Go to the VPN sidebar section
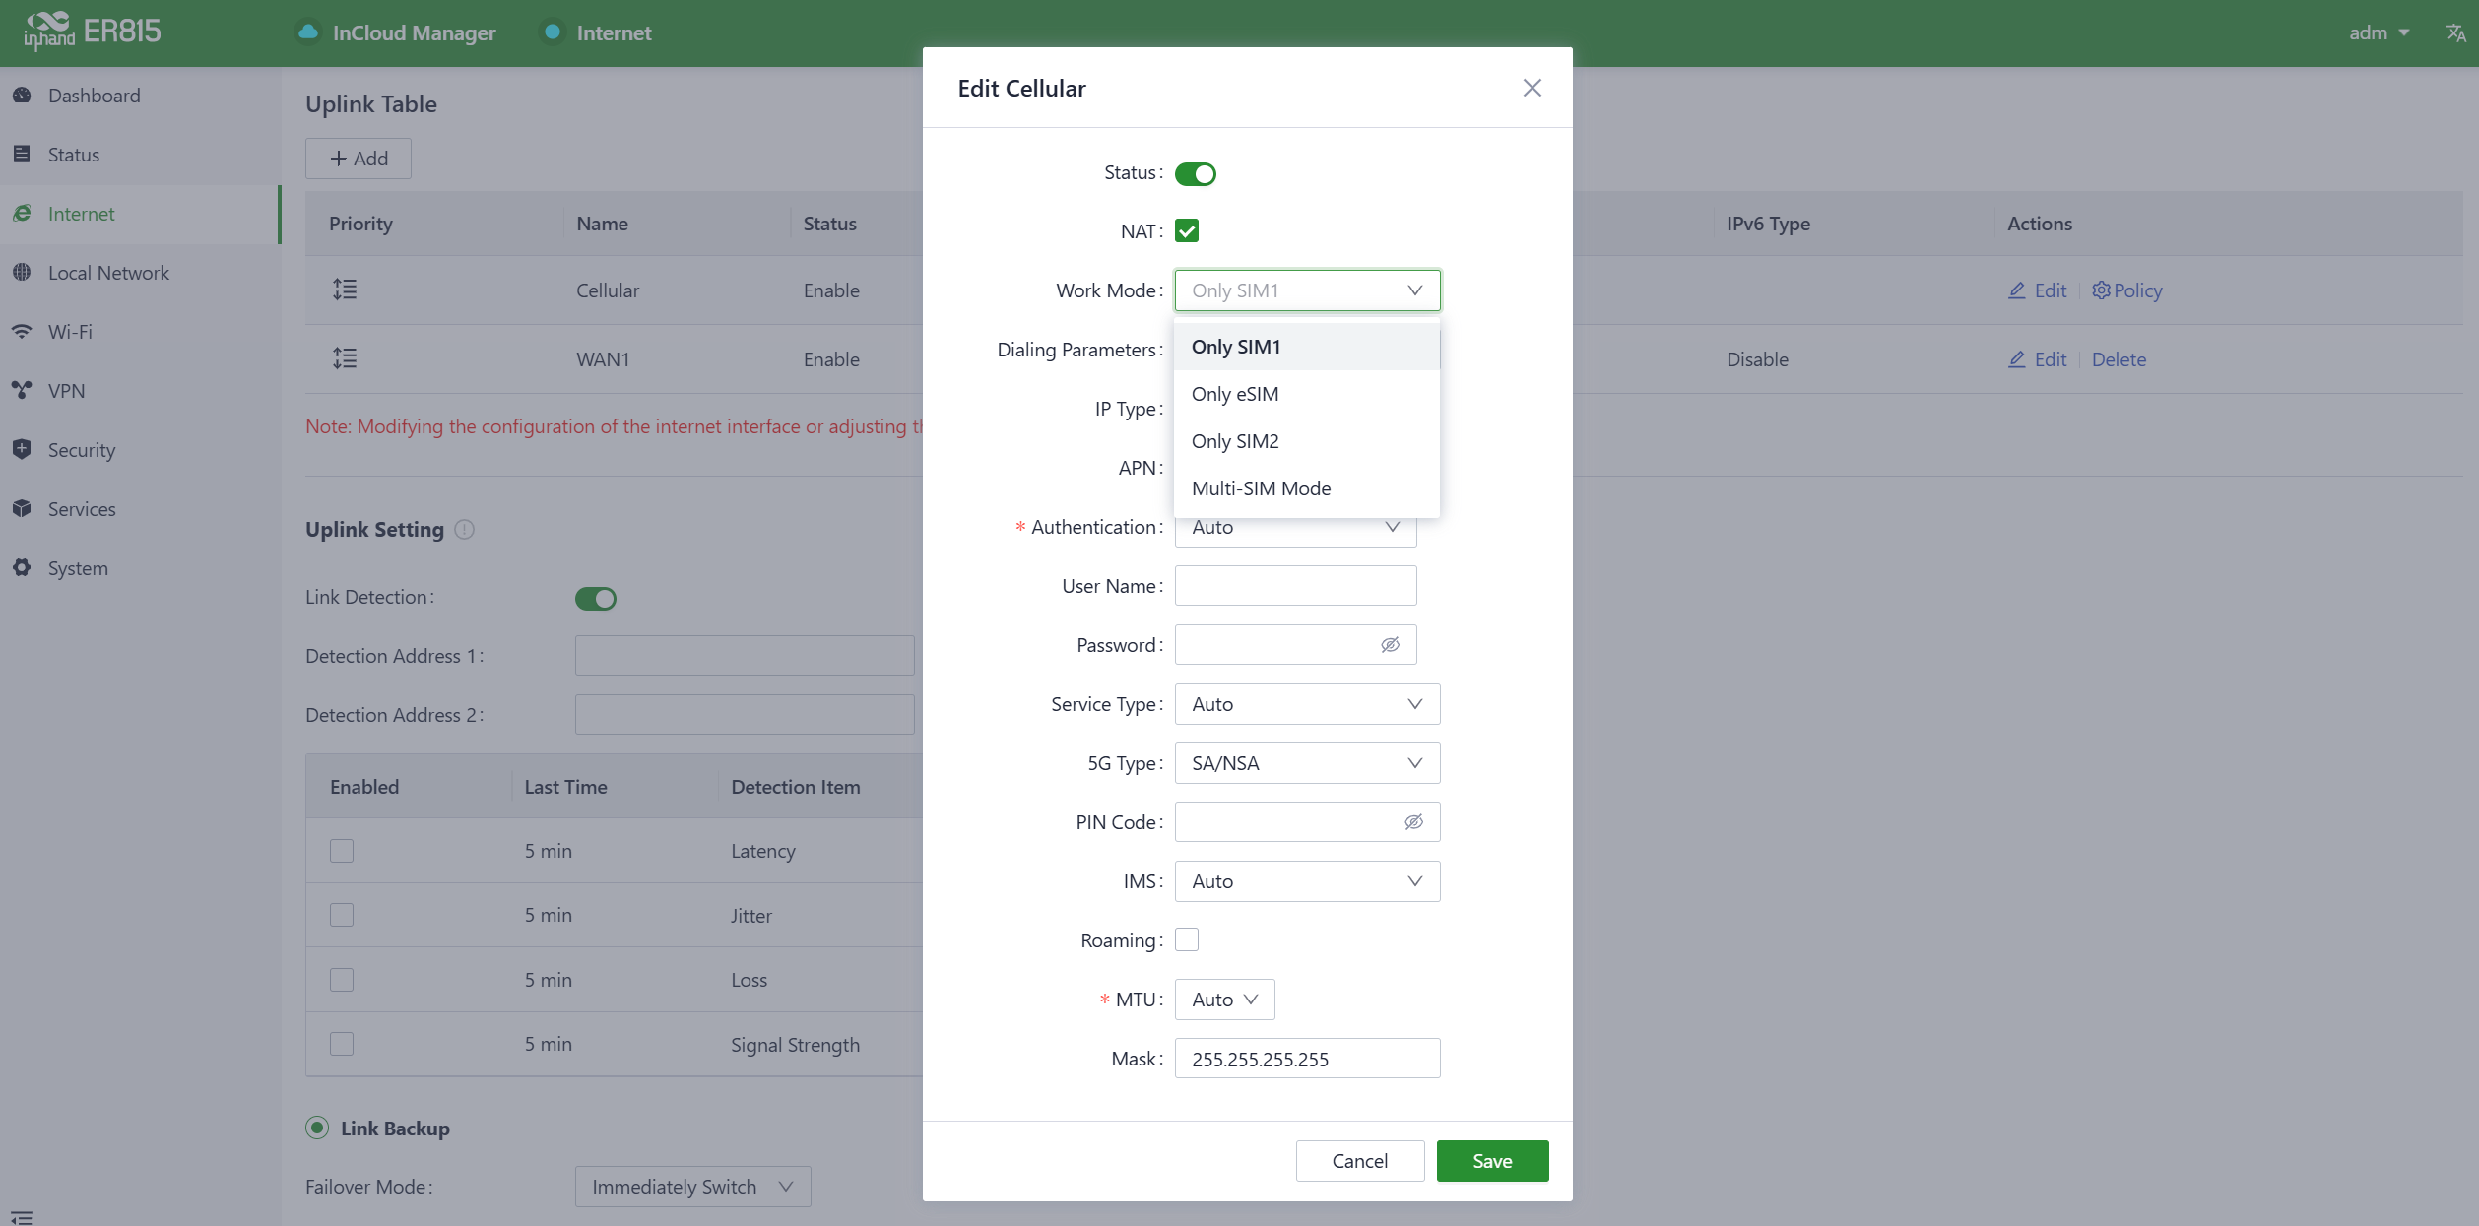2479x1226 pixels. point(66,391)
